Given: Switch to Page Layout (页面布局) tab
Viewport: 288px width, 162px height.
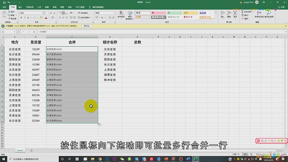Looking at the screenshot, I should point(30,7).
